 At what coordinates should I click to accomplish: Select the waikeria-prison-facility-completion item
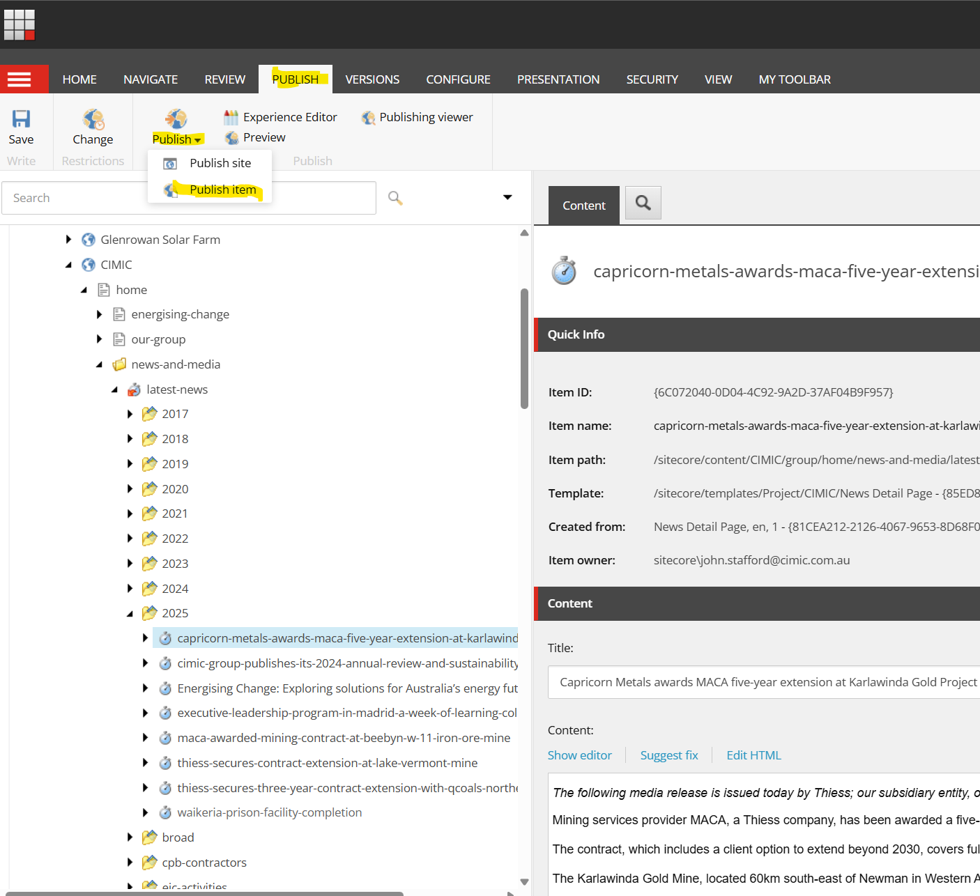coord(269,812)
